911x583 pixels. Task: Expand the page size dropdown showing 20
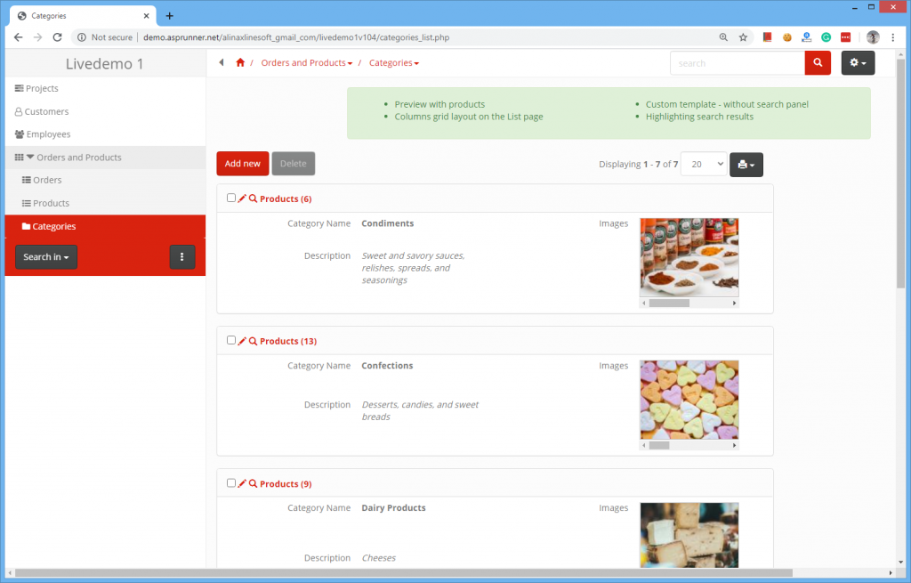(x=703, y=164)
